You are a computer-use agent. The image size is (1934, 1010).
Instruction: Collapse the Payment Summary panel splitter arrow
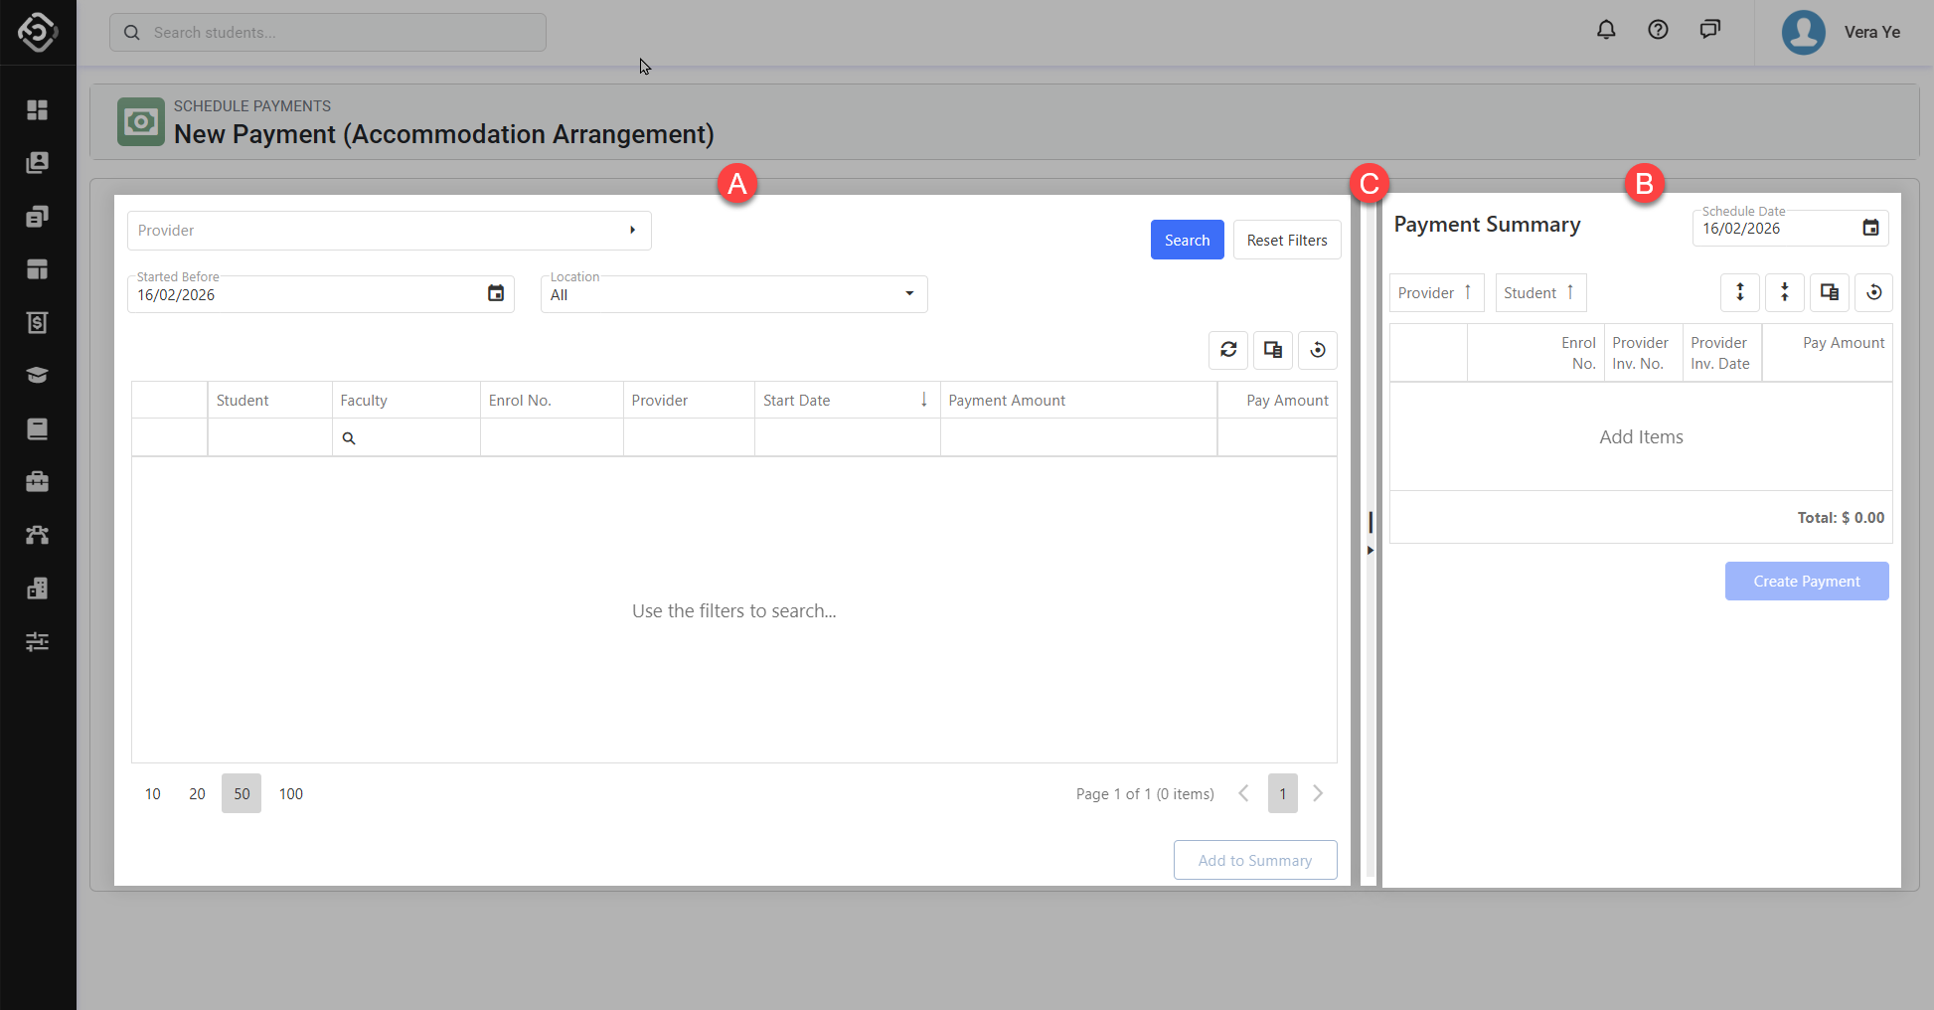click(x=1370, y=550)
